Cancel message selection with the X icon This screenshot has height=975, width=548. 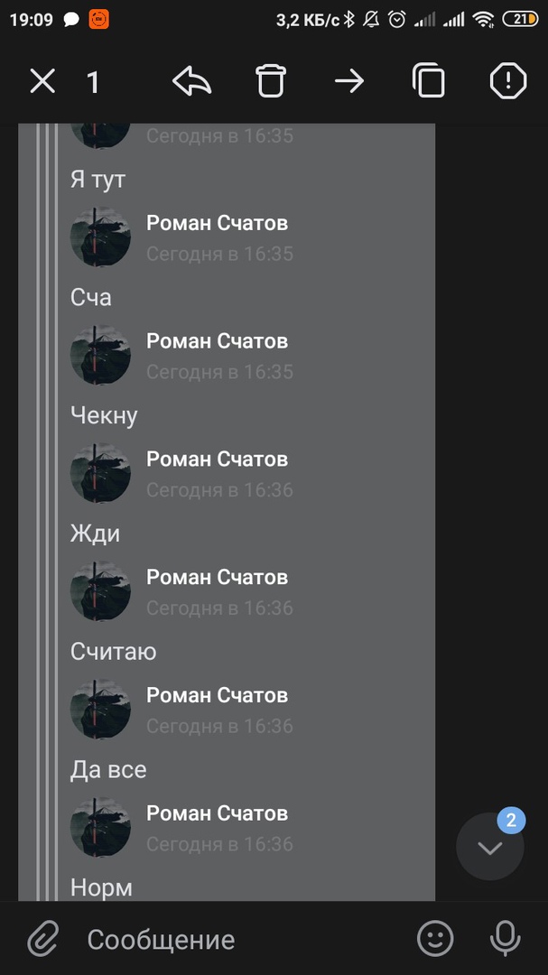coord(42,81)
